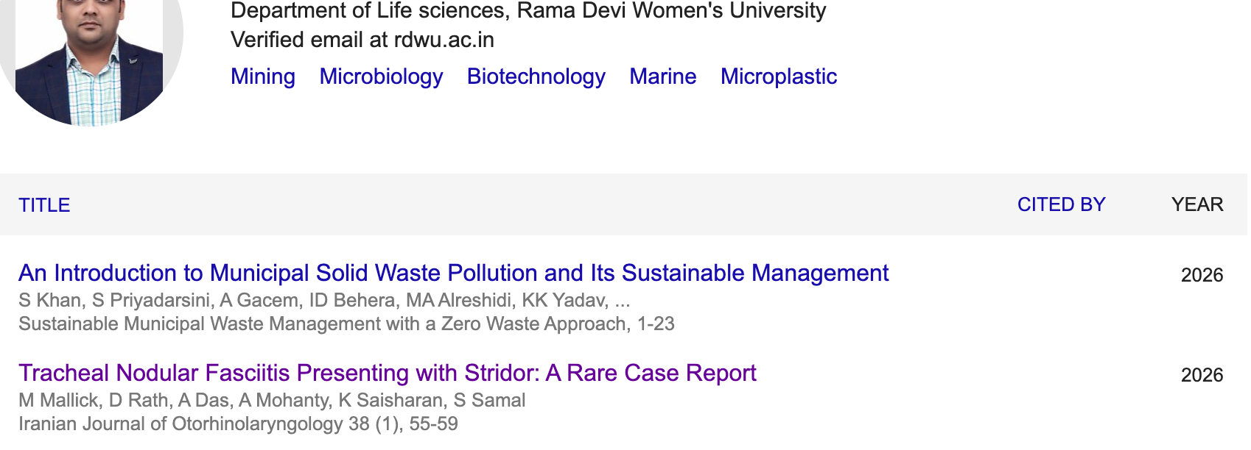Click the 2026 year of the Tracheal article

coord(1201,375)
